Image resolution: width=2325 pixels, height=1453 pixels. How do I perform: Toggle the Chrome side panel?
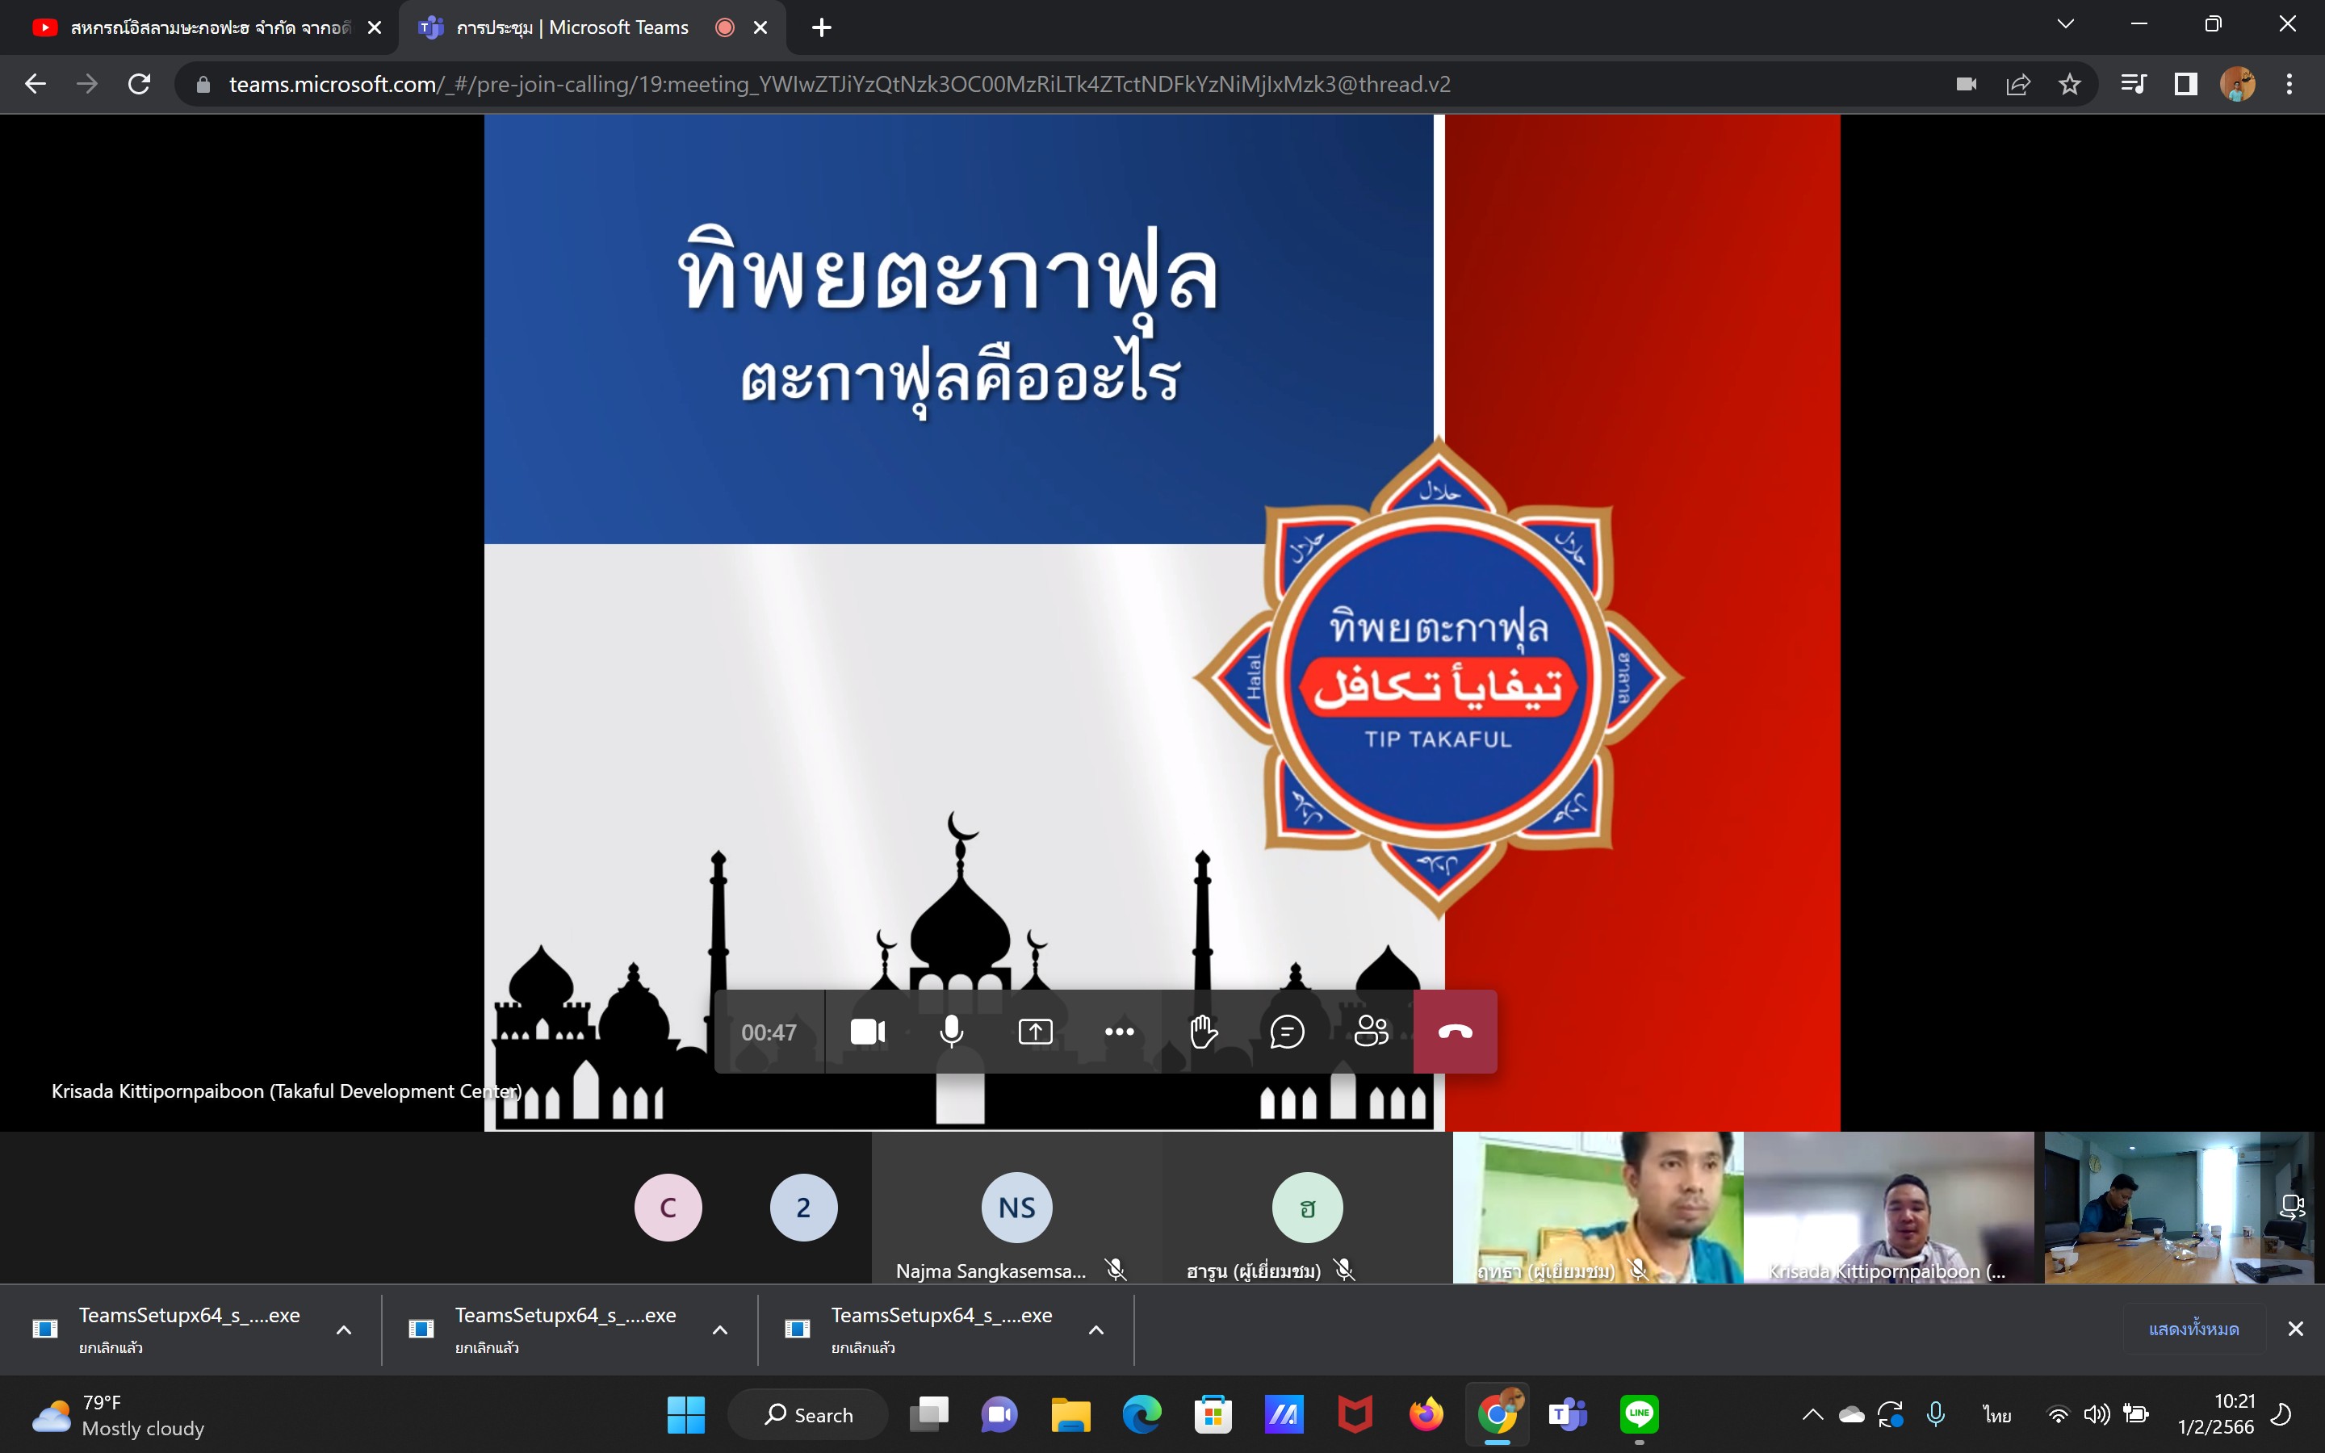point(2185,85)
